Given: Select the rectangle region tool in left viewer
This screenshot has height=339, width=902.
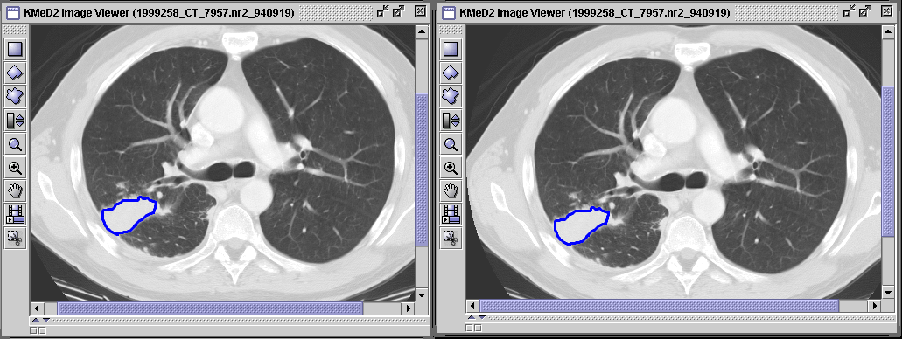Looking at the screenshot, I should pyautogui.click(x=15, y=49).
